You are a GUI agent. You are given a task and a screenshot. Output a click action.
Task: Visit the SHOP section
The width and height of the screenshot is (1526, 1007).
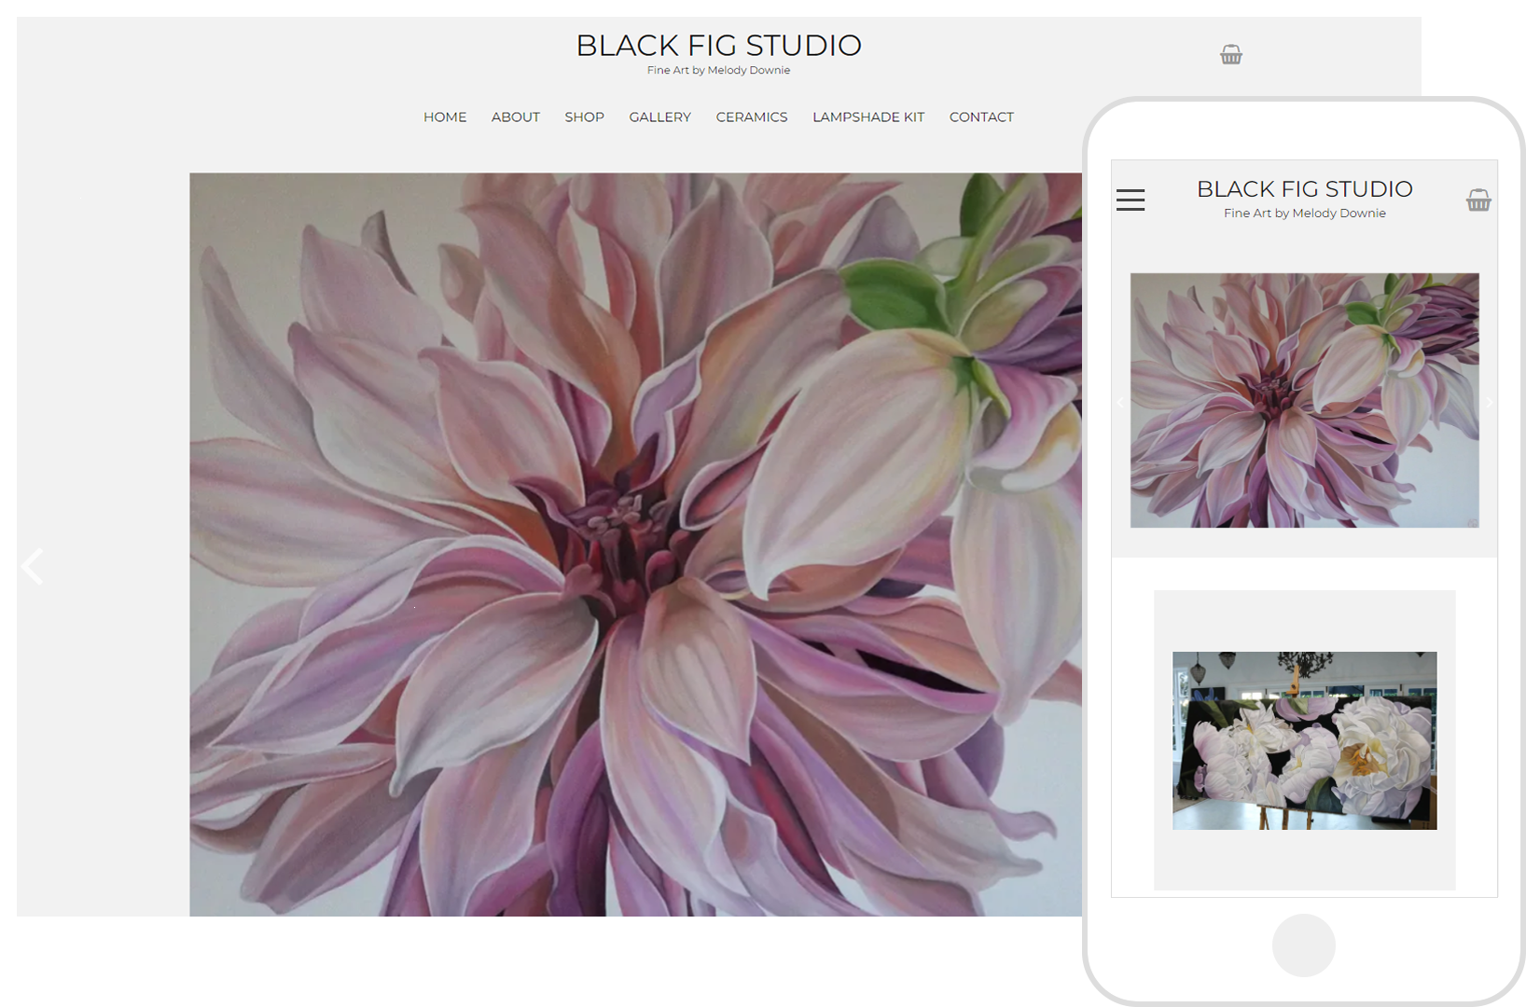tap(584, 117)
